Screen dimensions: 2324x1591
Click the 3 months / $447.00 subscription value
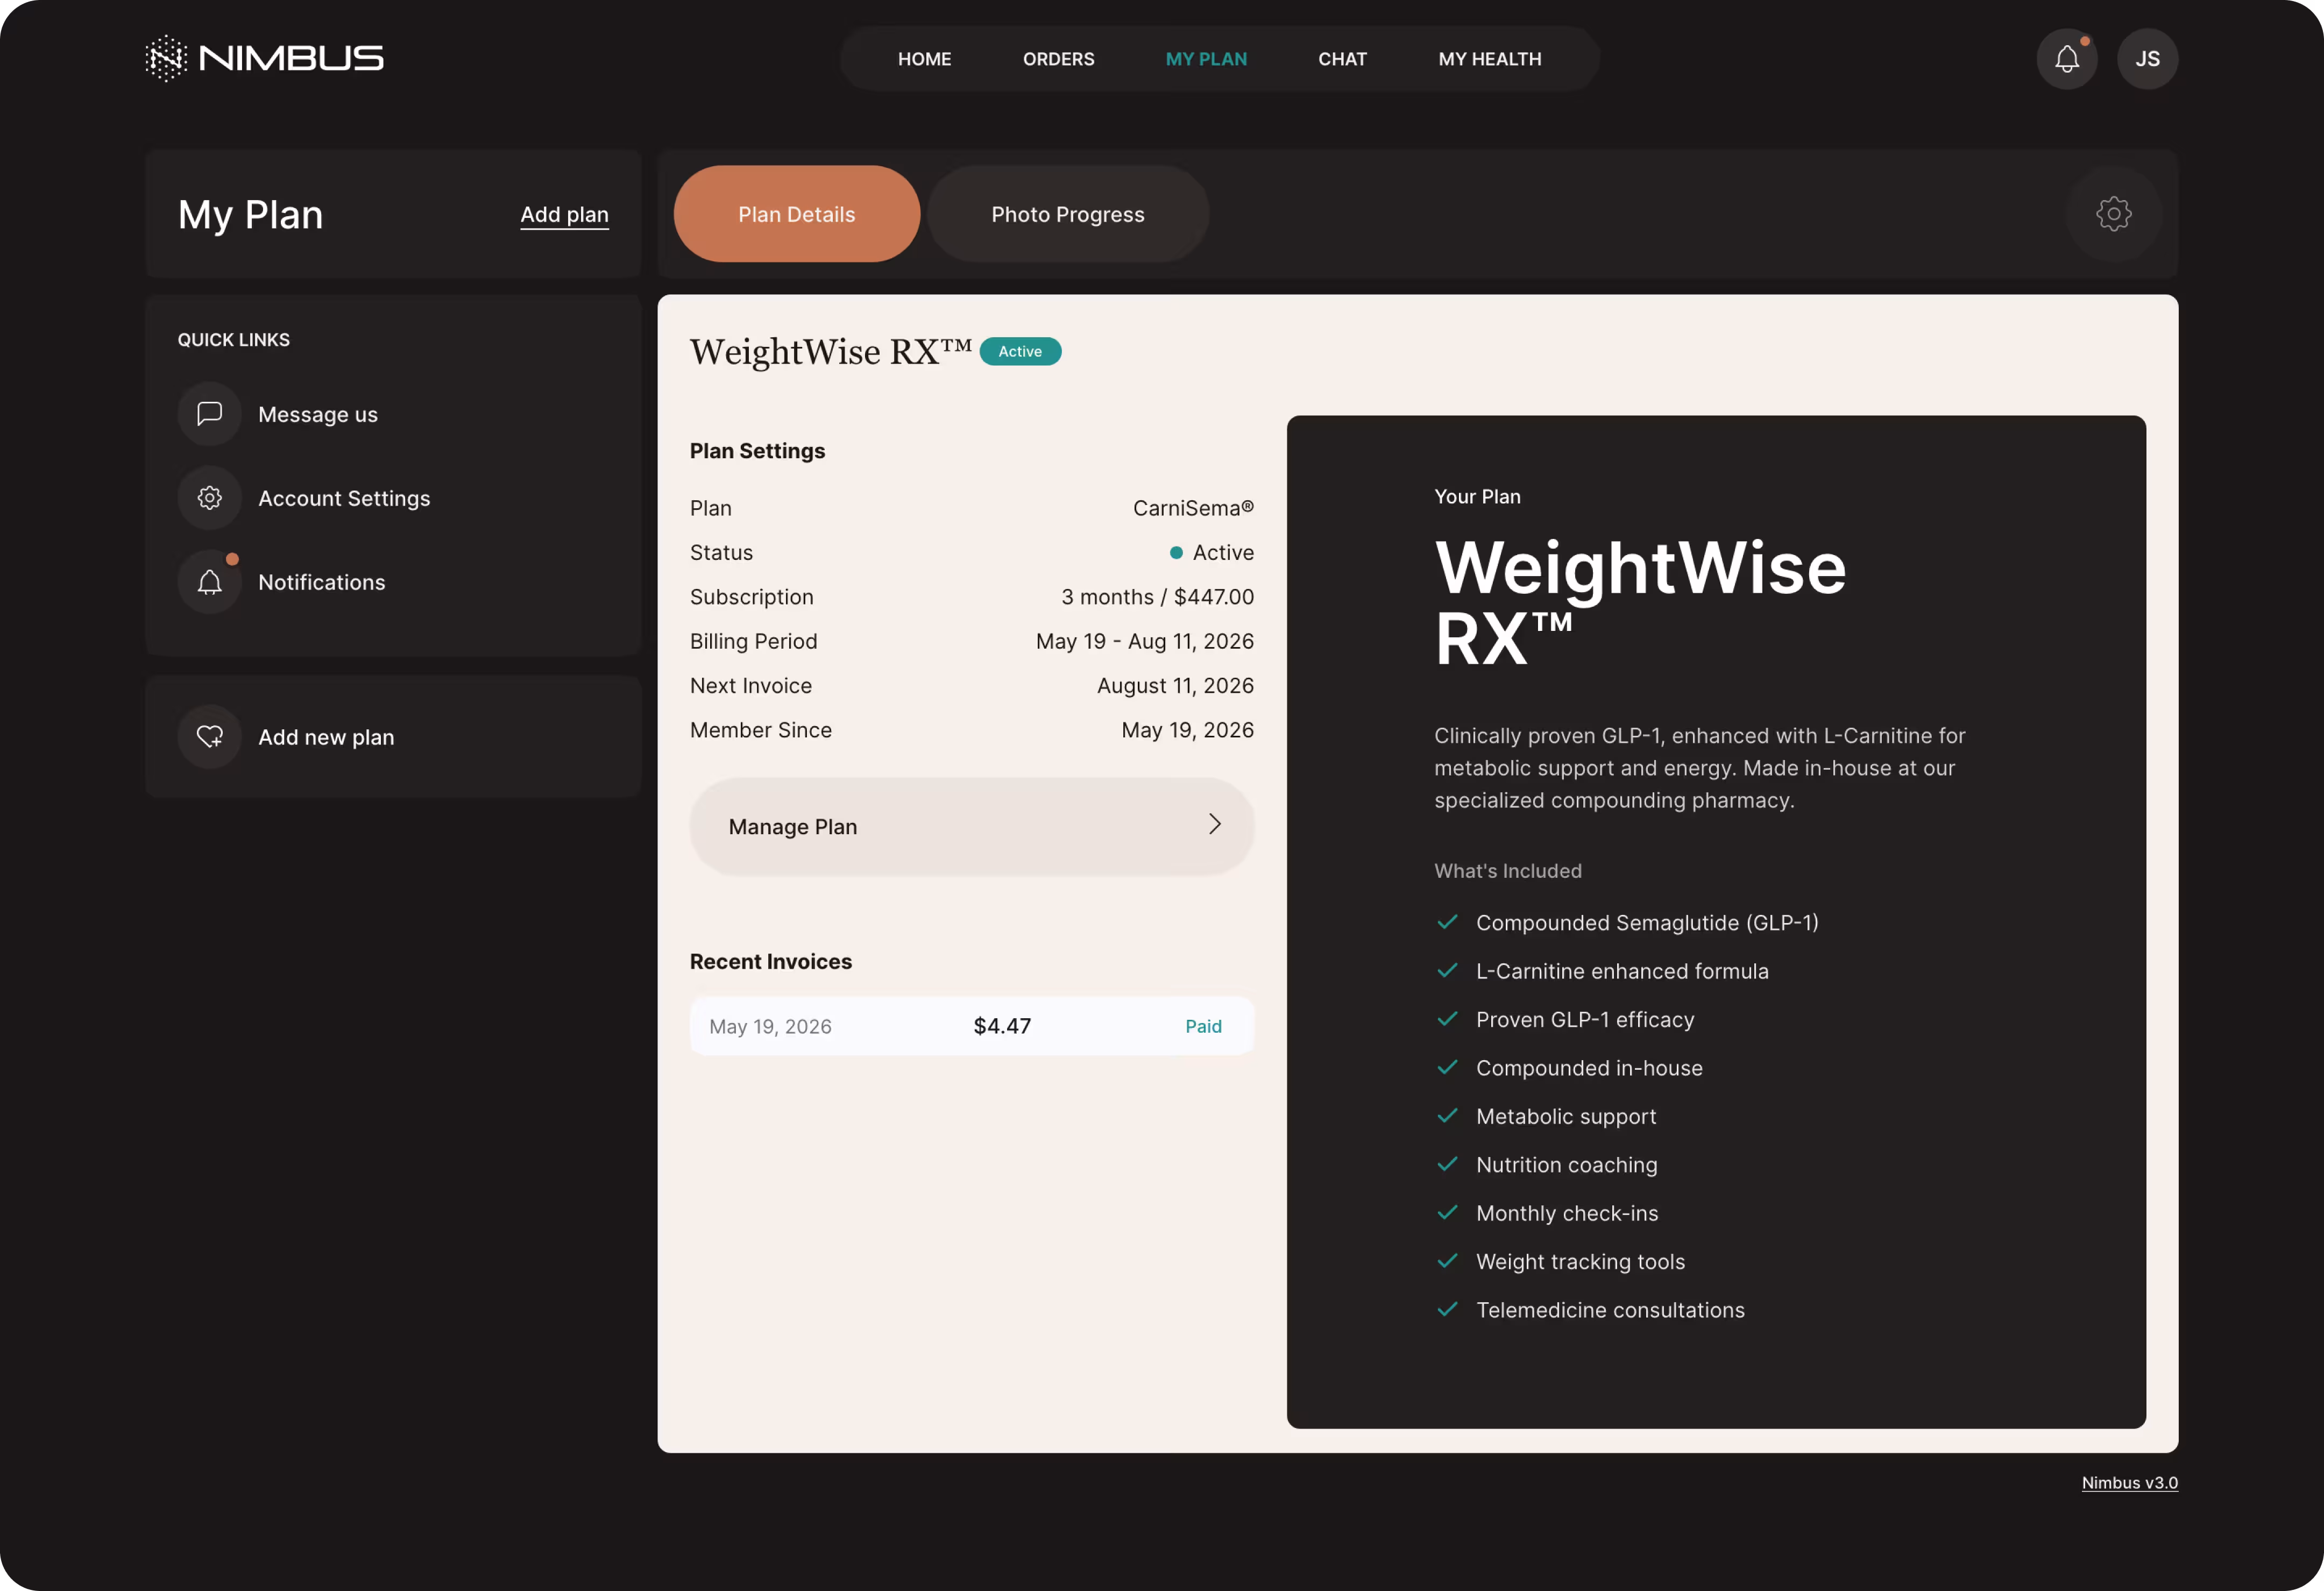[x=1157, y=597]
